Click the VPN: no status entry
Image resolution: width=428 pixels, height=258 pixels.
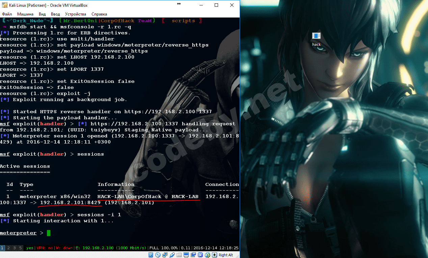click(x=45, y=248)
